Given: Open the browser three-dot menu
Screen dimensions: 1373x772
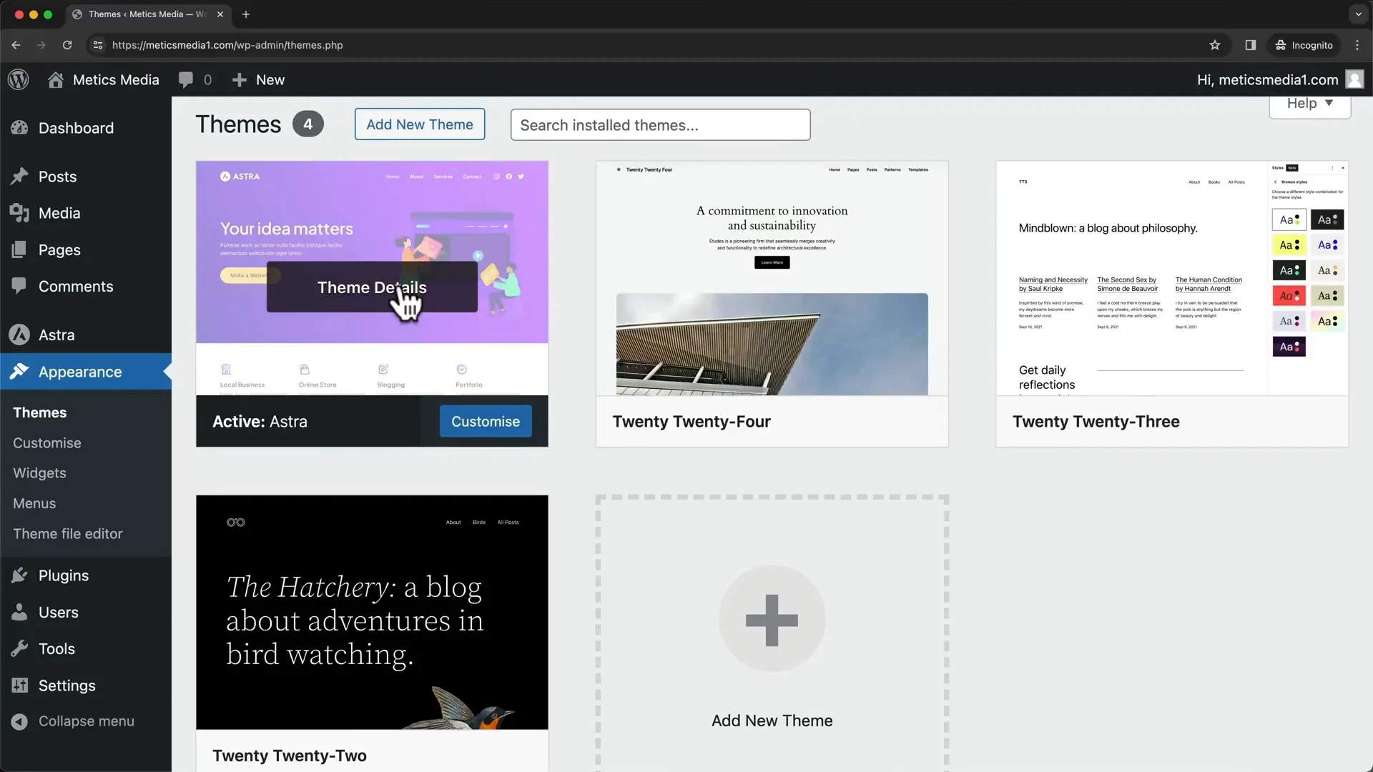Looking at the screenshot, I should click(1357, 45).
